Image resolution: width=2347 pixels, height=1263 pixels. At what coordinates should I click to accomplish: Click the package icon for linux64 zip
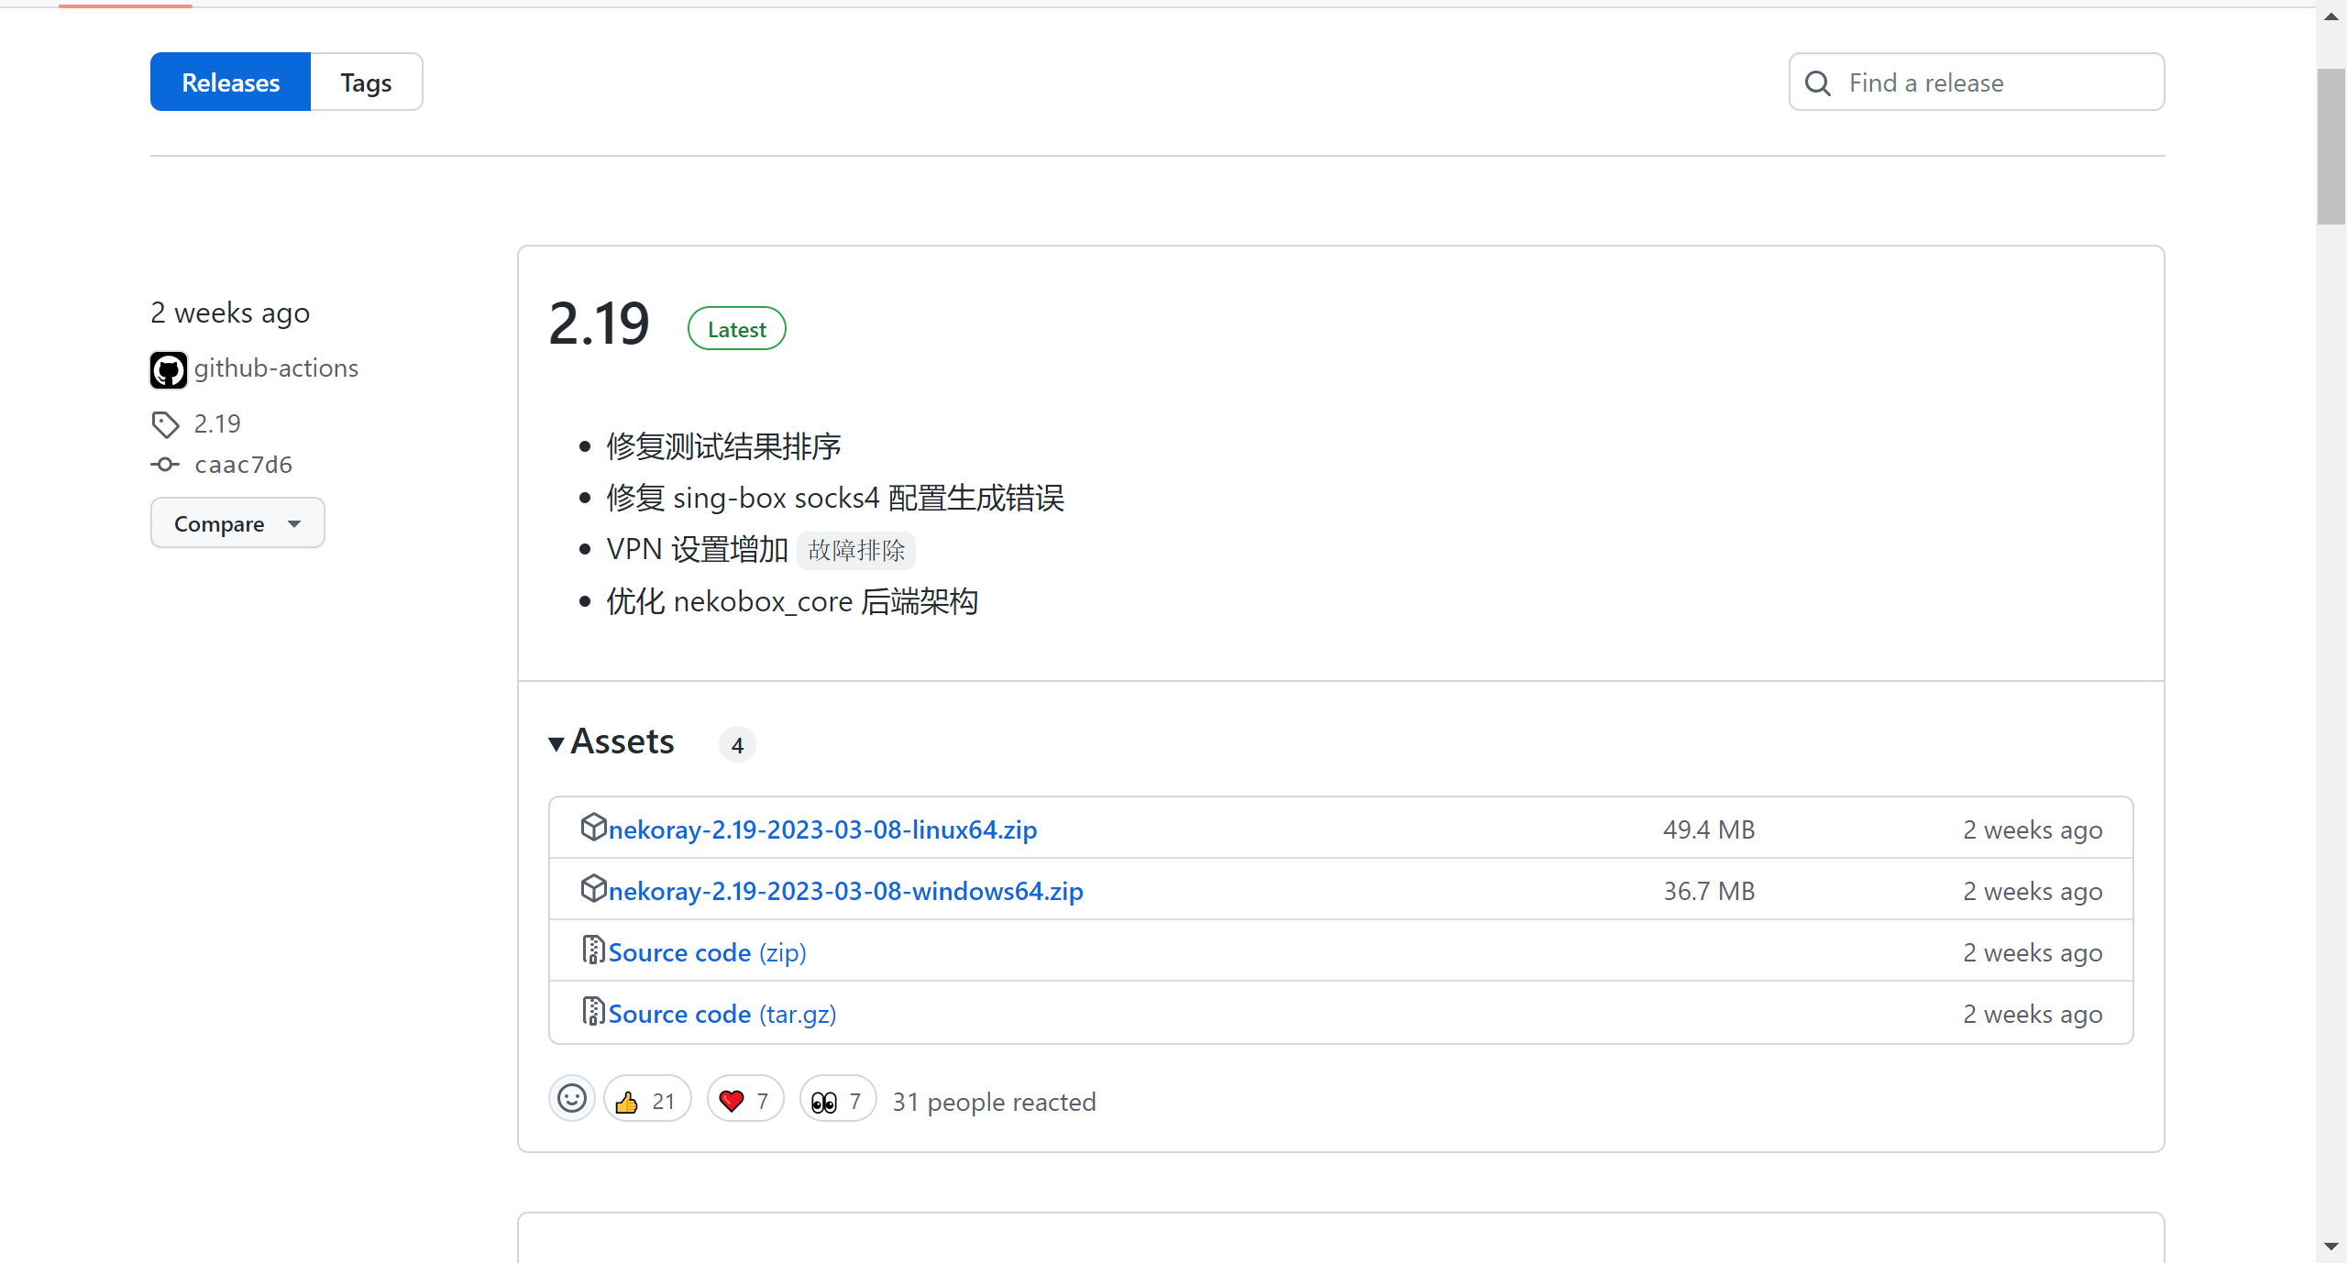pyautogui.click(x=593, y=827)
